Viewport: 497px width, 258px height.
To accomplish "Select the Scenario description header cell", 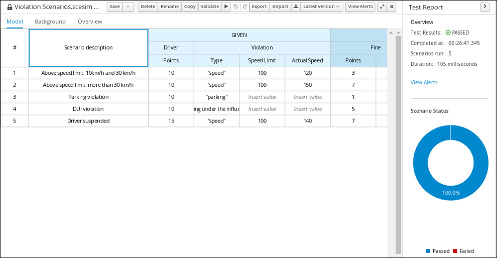I will point(88,48).
